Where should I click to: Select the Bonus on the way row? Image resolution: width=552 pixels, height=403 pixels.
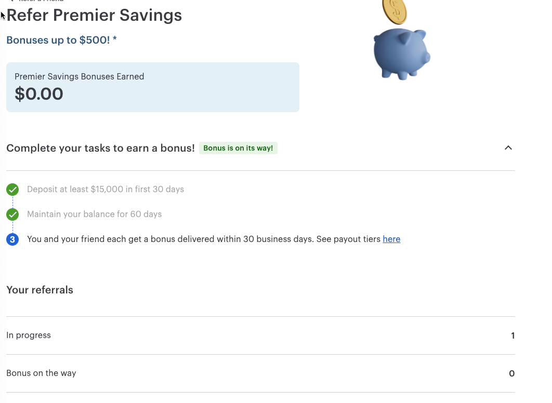tap(260, 373)
